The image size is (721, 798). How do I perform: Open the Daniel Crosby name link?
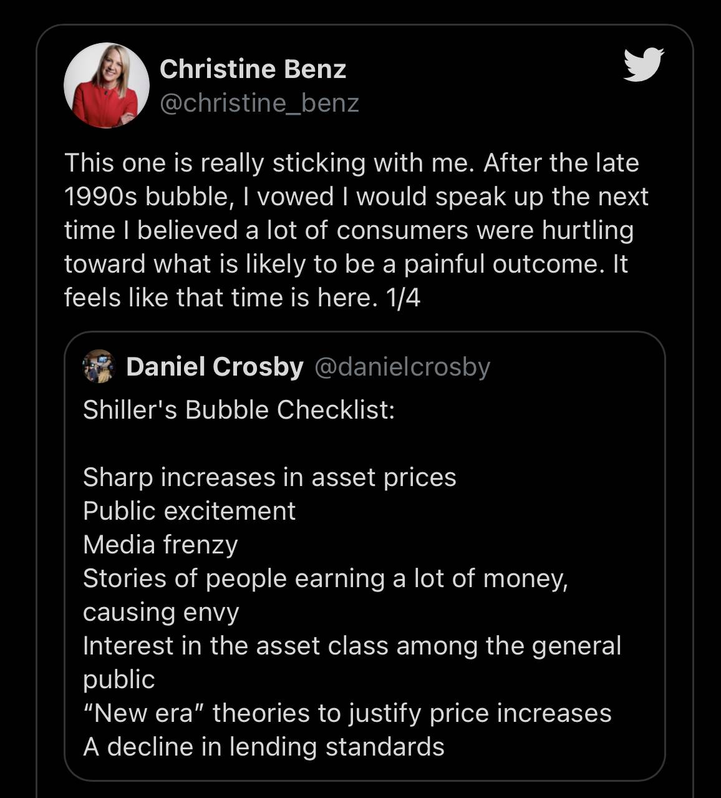[x=215, y=367]
